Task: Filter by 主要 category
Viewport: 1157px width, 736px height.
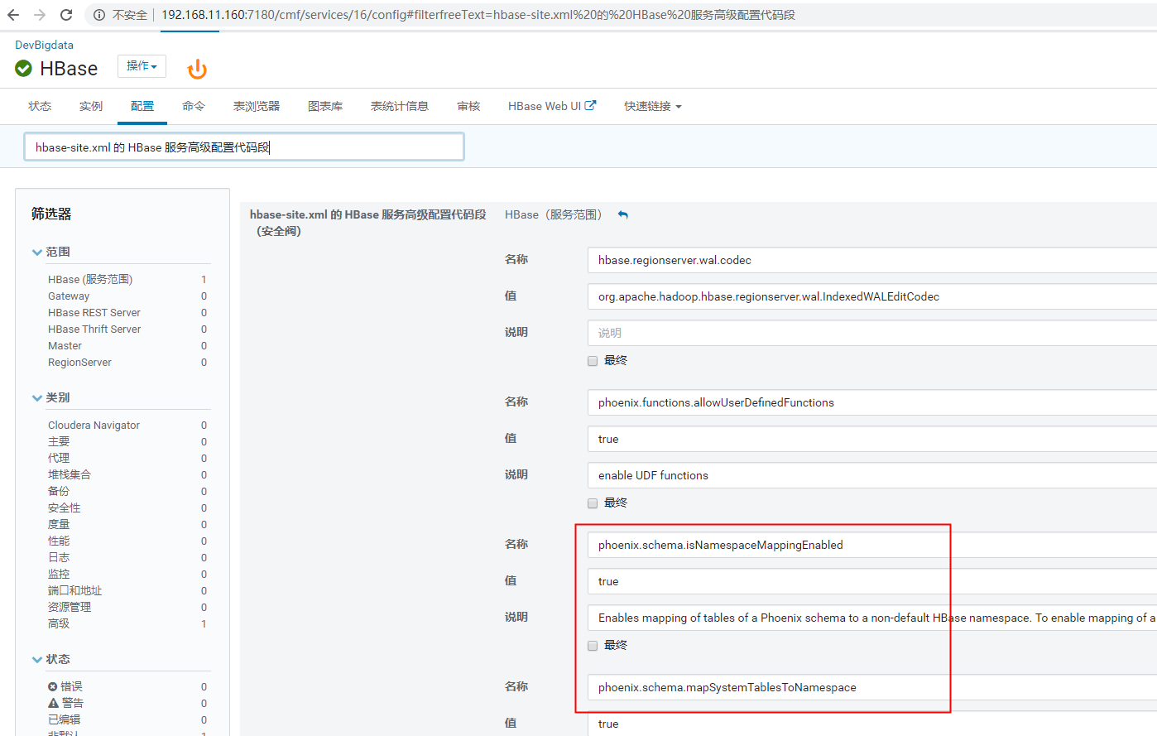Action: [59, 441]
